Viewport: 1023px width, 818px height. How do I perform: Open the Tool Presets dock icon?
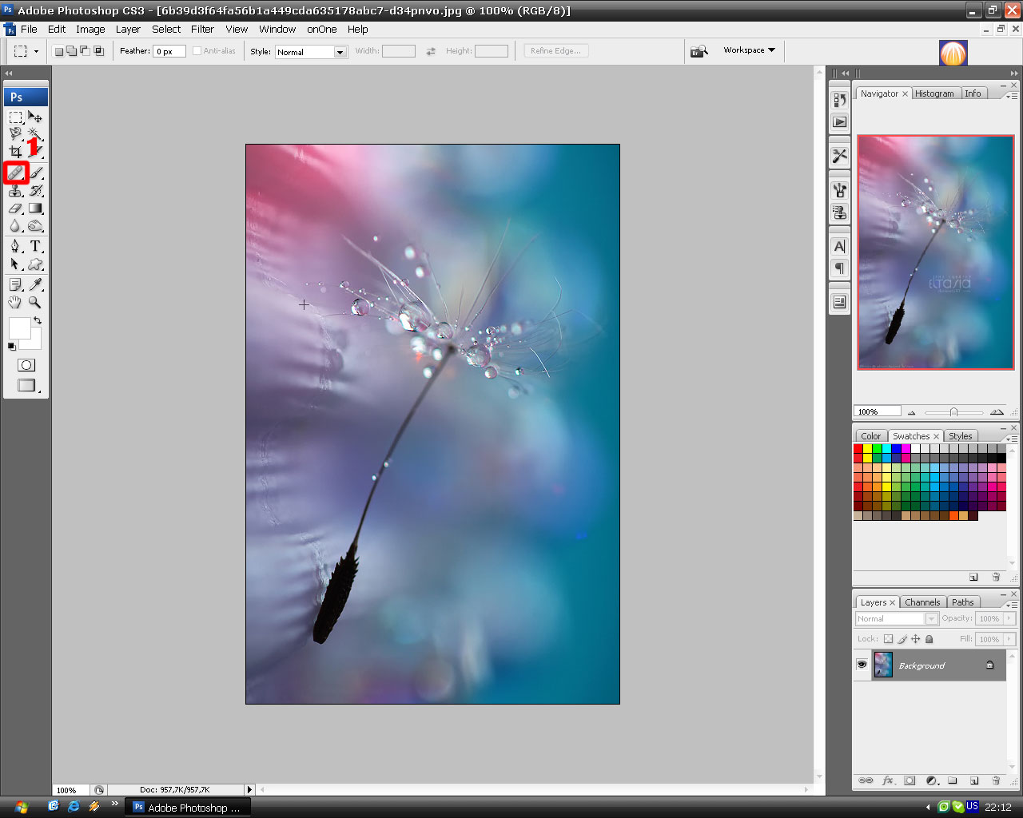(839, 156)
